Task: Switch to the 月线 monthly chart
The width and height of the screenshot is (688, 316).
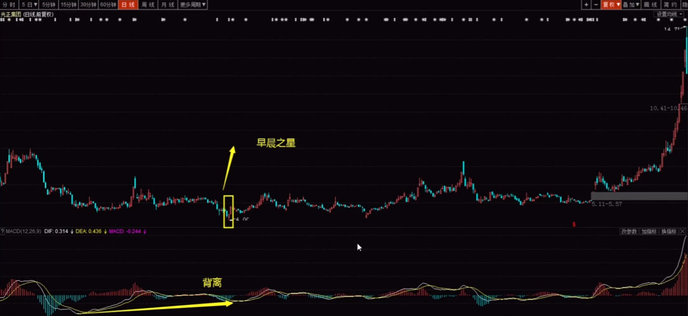Action: [168, 5]
